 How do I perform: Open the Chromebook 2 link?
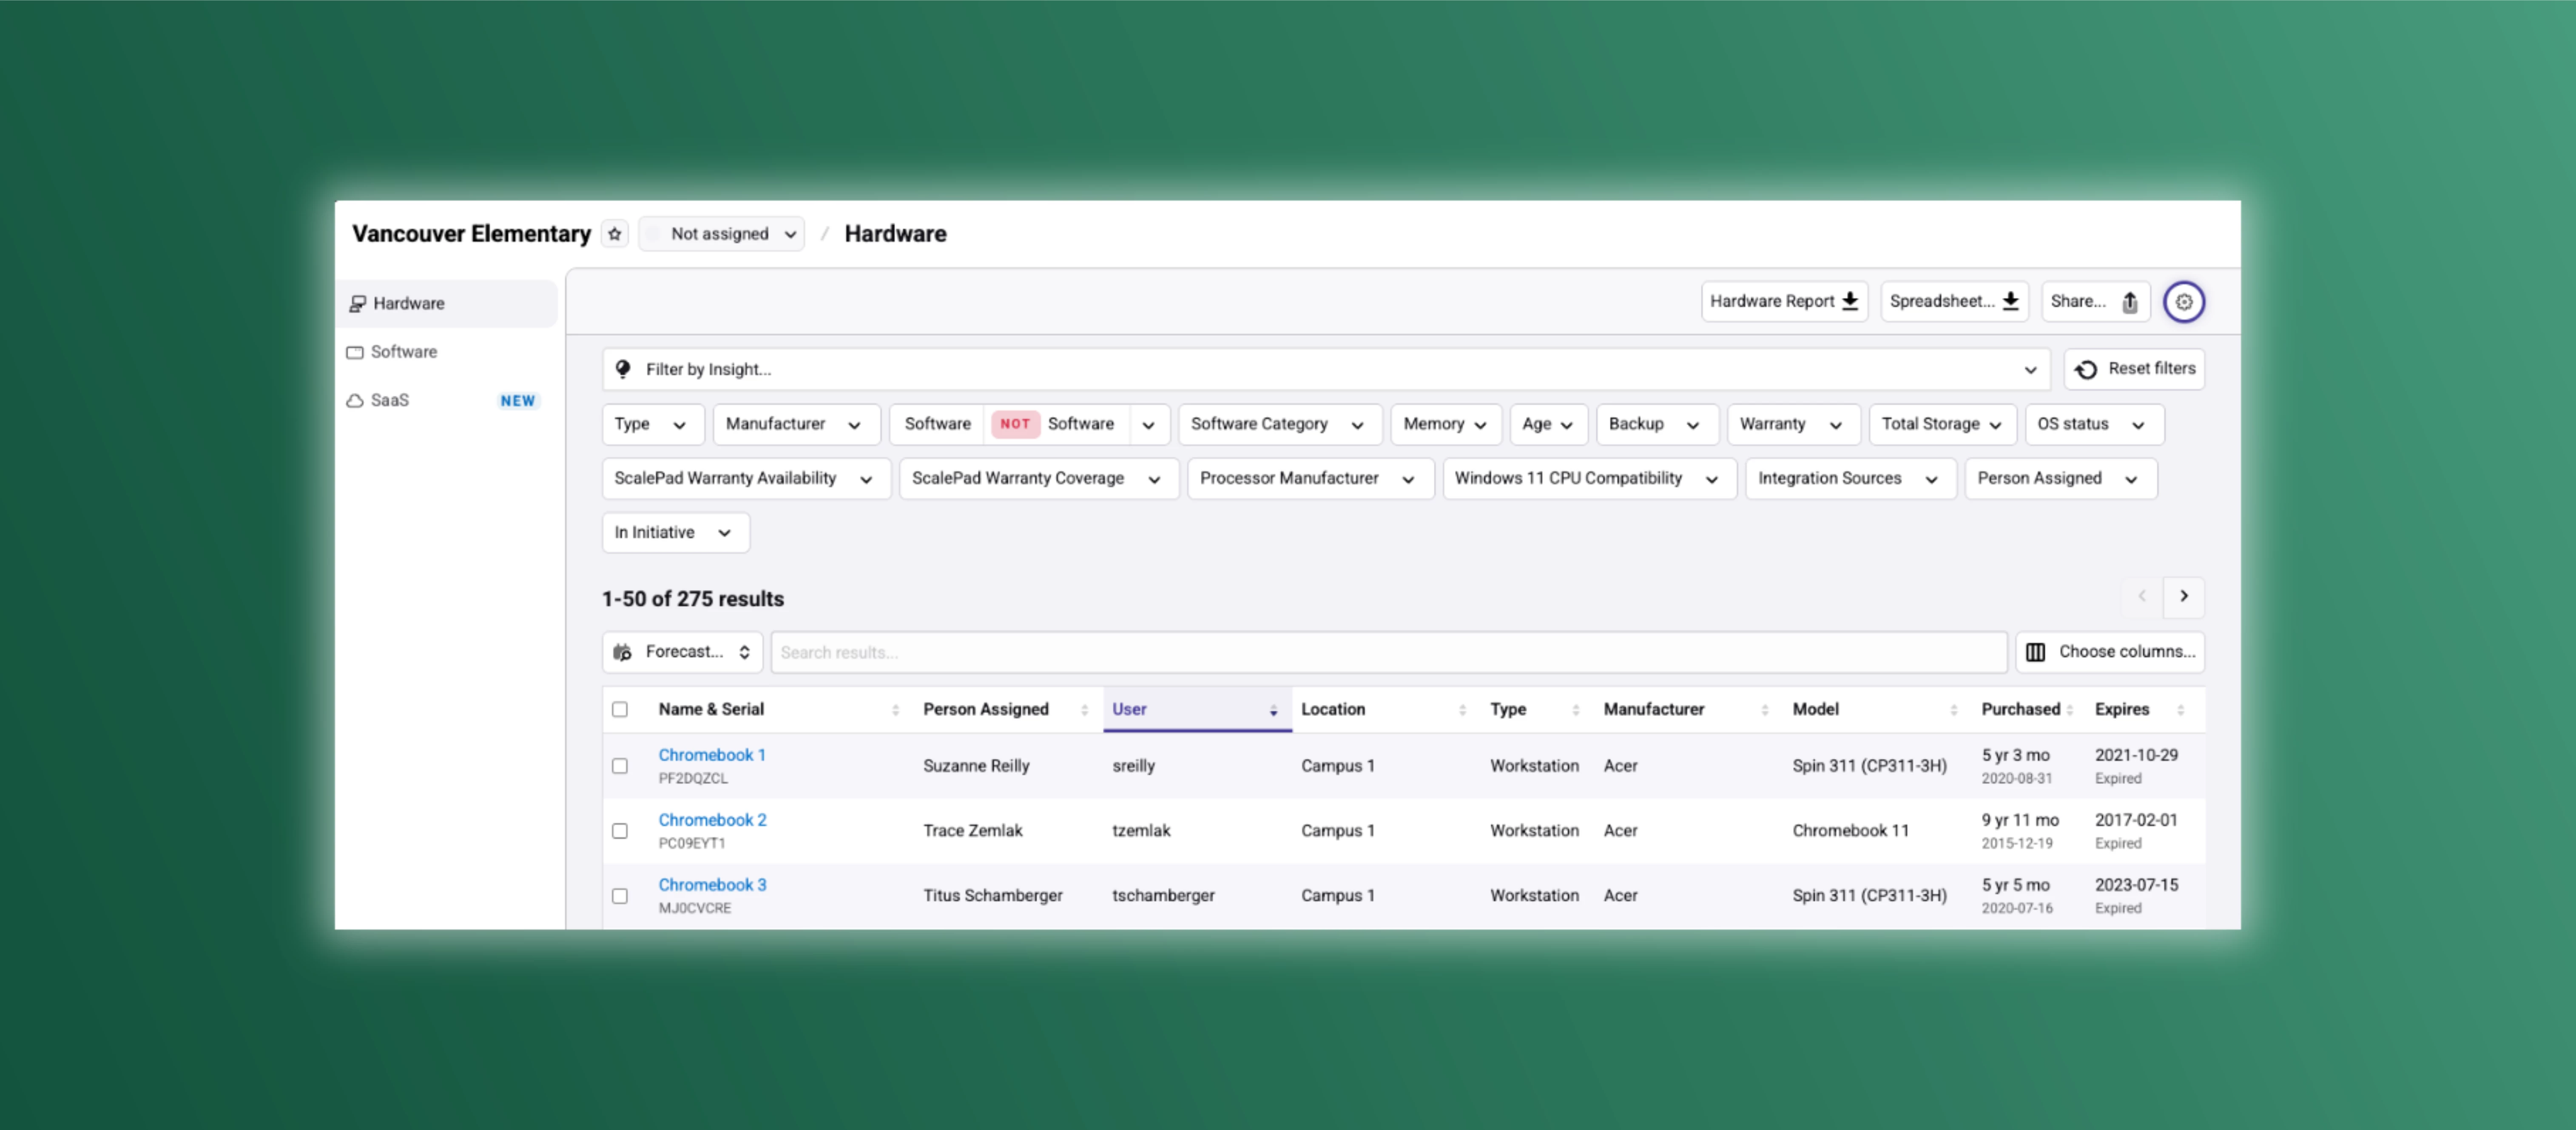pyautogui.click(x=712, y=820)
